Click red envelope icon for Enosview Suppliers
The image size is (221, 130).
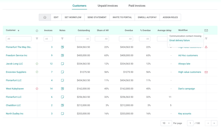pos(206,72)
